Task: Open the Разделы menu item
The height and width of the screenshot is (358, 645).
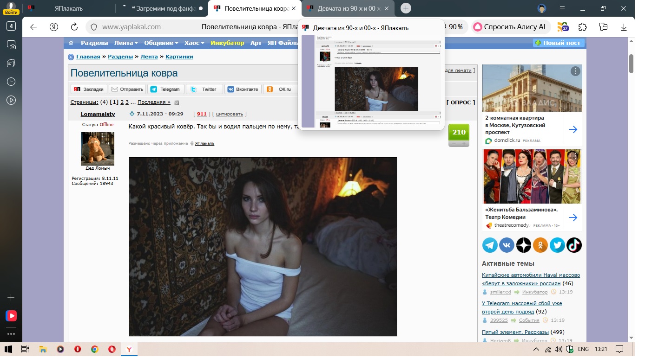Action: tap(95, 43)
